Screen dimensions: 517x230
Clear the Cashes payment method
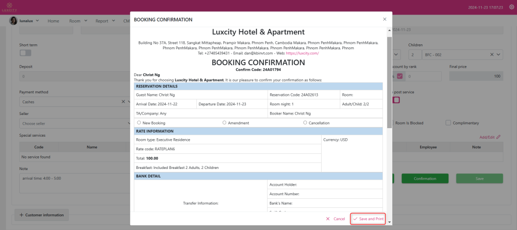(123, 101)
